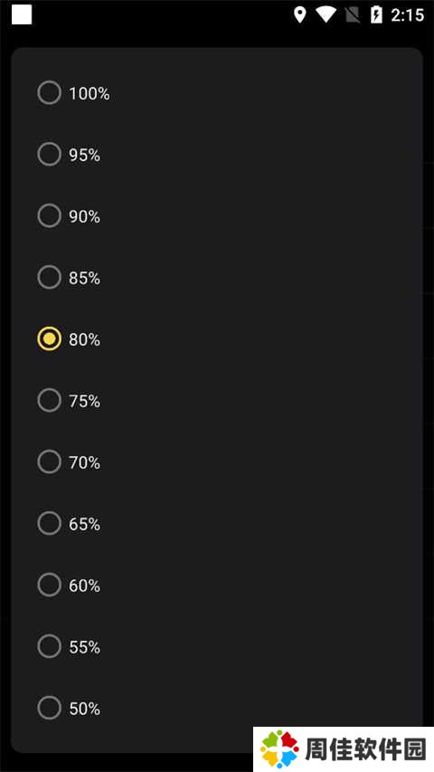Tap the location pin status icon
The image size is (434, 772).
click(x=299, y=14)
